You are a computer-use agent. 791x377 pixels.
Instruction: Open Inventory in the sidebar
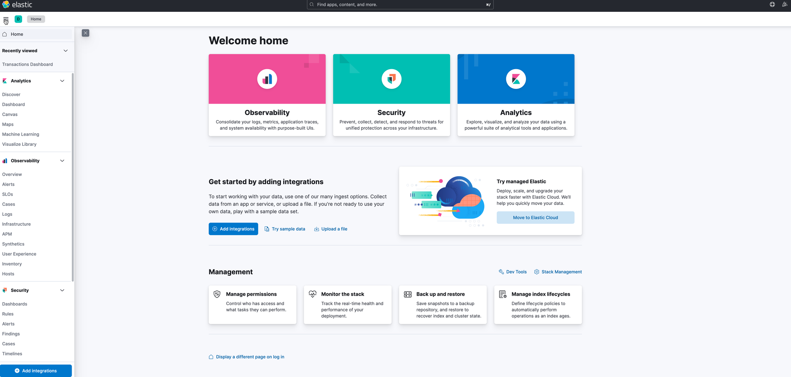[12, 264]
